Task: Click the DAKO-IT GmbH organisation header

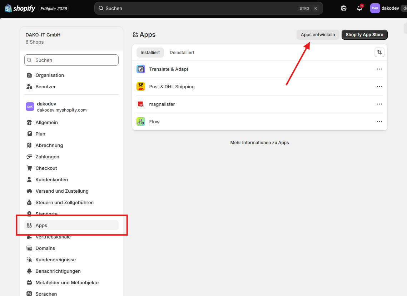Action: pos(71,38)
